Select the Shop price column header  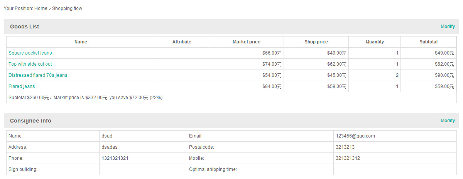tap(316, 42)
